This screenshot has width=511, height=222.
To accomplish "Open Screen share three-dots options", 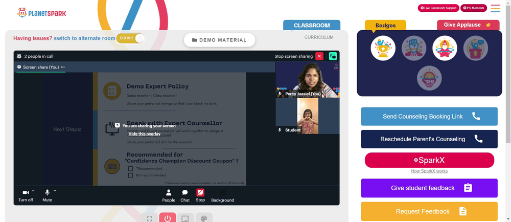I will 62,67.
